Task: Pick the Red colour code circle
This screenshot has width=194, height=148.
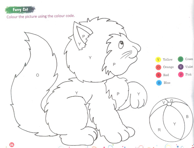Action: coord(158,75)
